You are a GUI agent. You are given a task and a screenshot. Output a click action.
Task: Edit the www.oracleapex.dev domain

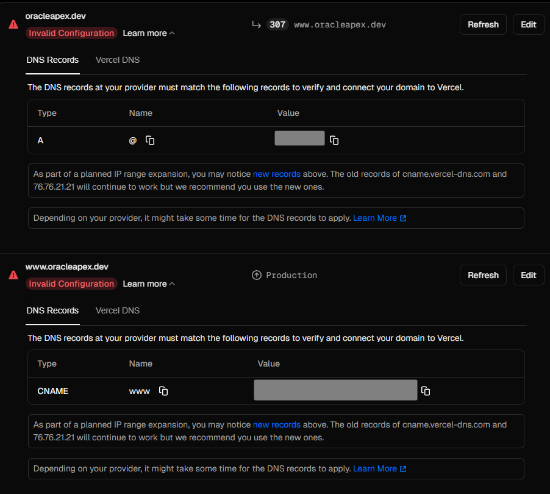point(528,275)
